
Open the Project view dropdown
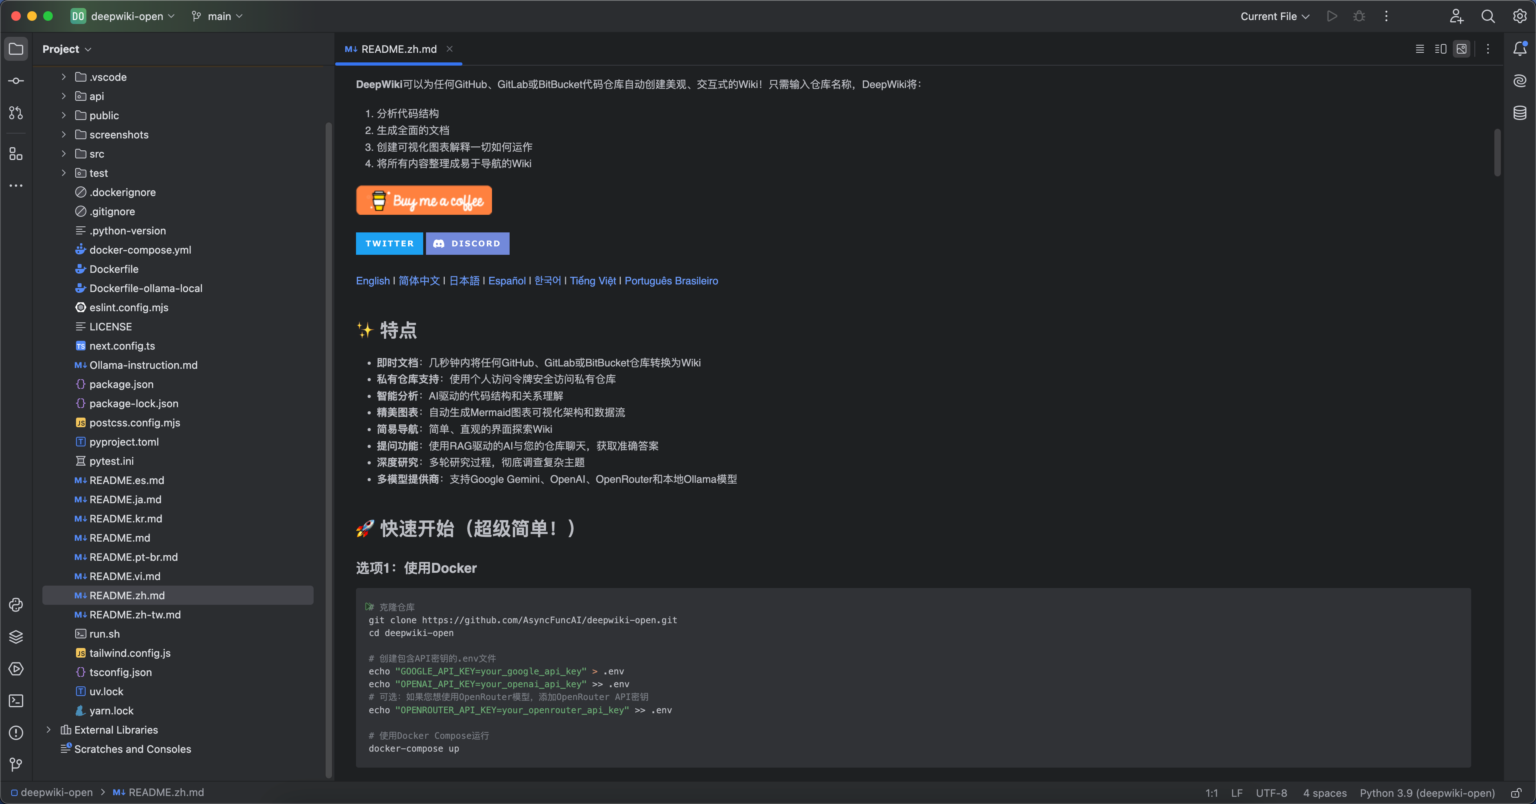[x=67, y=49]
